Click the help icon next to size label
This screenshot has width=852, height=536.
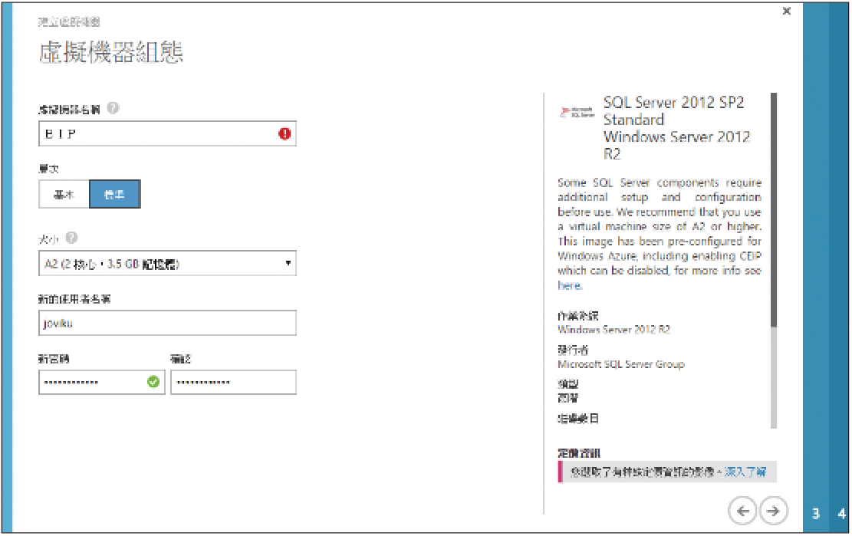[72, 238]
